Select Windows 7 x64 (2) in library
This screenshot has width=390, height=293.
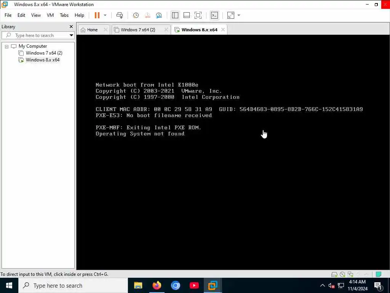click(44, 53)
